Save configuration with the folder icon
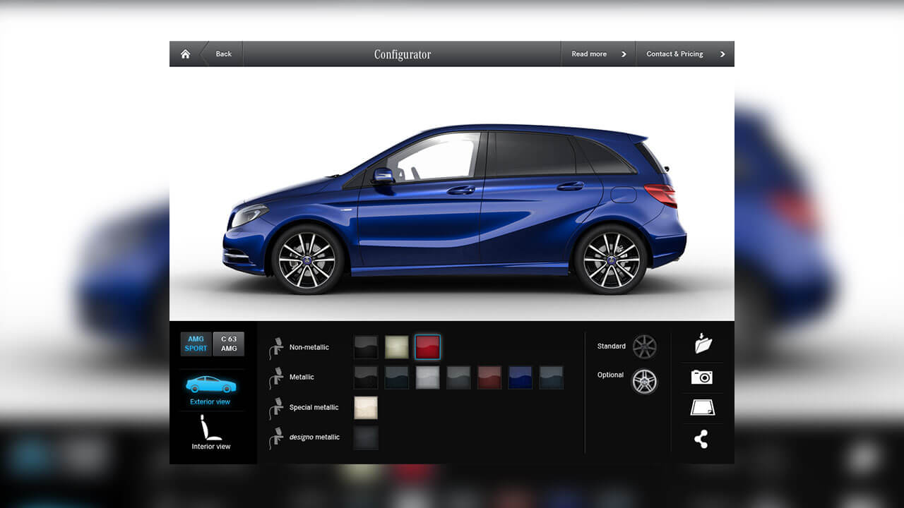Screen dimensions: 904x508 click(702, 344)
